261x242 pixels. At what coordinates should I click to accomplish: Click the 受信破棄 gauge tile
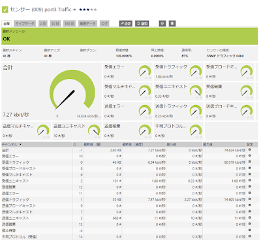pos(230,91)
